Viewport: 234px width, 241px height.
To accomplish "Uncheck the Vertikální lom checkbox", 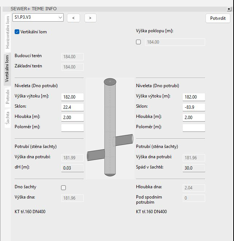I will [x=17, y=32].
